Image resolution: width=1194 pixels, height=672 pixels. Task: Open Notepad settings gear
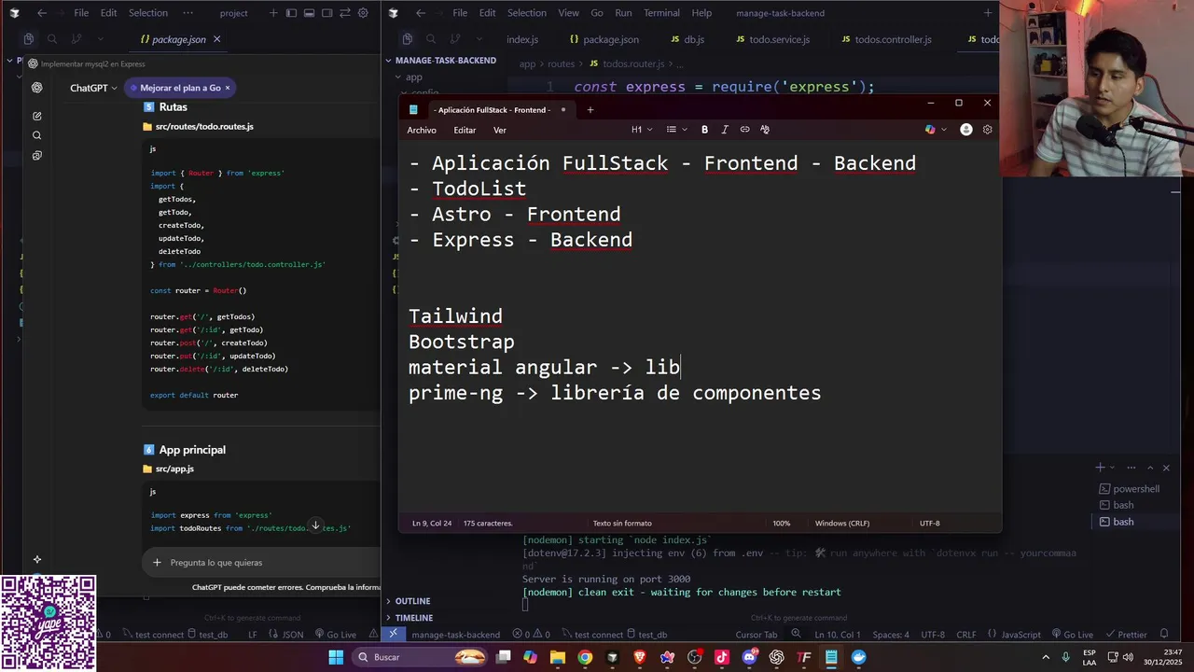pos(988,130)
